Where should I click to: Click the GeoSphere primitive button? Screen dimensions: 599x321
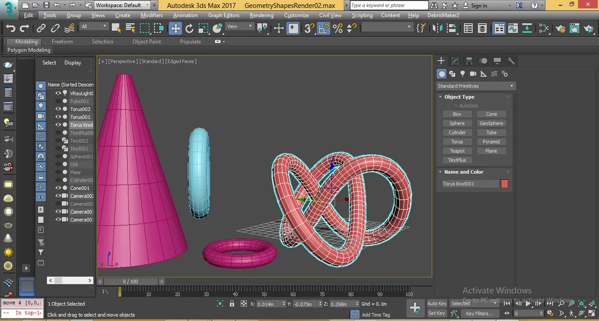(x=491, y=124)
